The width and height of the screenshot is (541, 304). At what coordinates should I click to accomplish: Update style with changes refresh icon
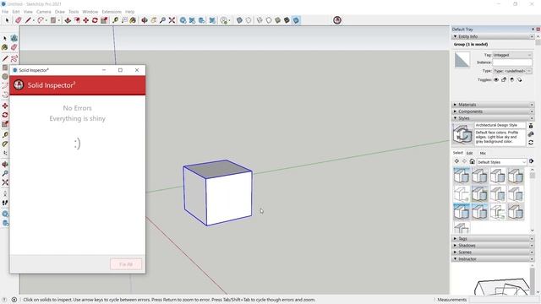click(531, 142)
